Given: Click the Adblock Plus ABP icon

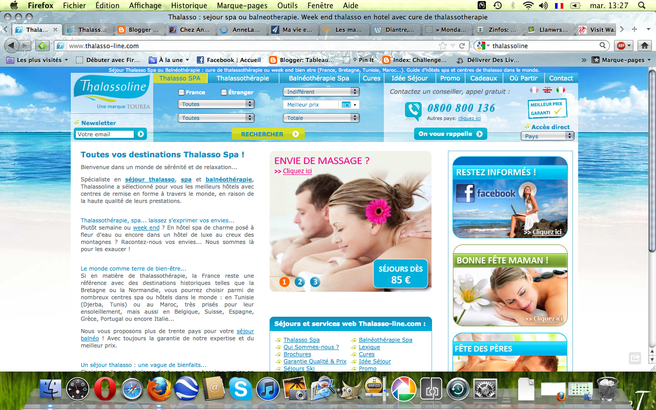Looking at the screenshot, I should 624,46.
